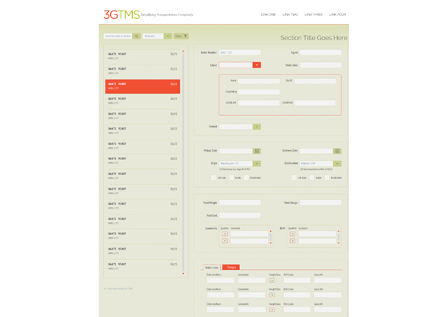Switch to the Charges tab
The height and width of the screenshot is (317, 422).
[x=231, y=267]
